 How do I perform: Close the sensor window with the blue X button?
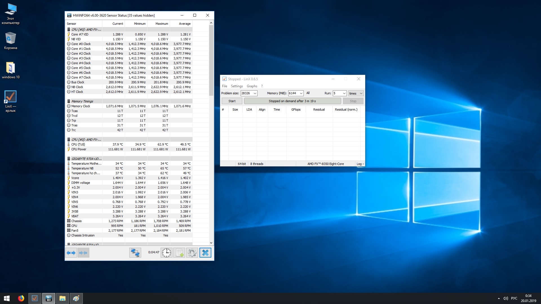pyautogui.click(x=205, y=253)
